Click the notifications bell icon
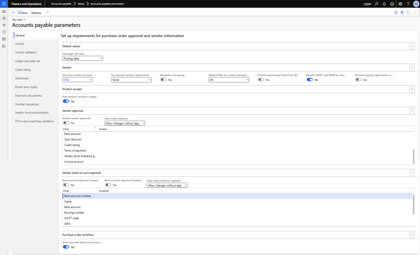 [x=384, y=4]
